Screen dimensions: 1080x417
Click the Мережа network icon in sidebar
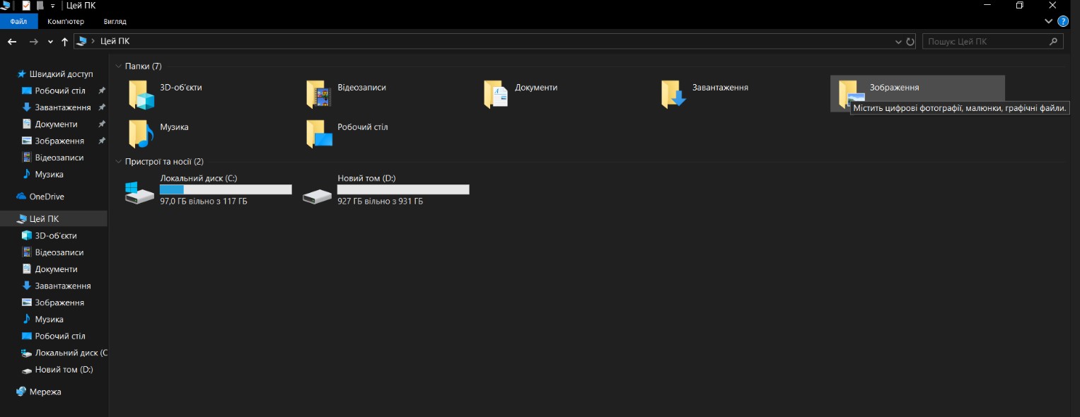(x=22, y=392)
